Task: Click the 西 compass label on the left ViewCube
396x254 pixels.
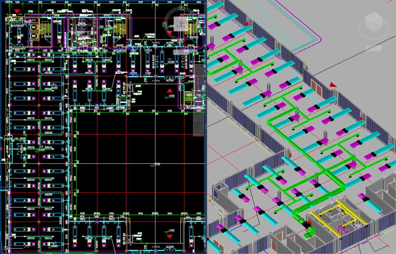Action: (x=165, y=24)
